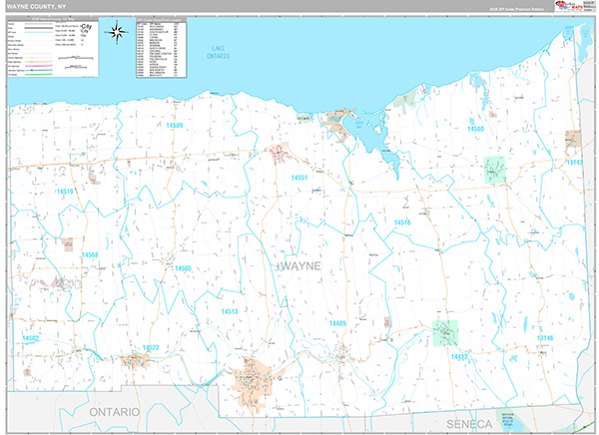
Task: Click the cyan ZIP boundary legend line
Action: [39, 32]
